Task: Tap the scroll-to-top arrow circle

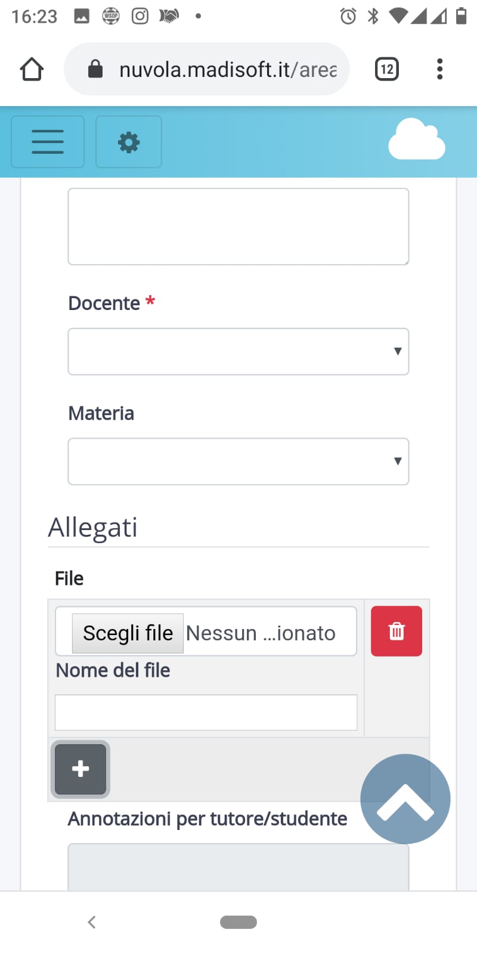Action: pos(405,799)
